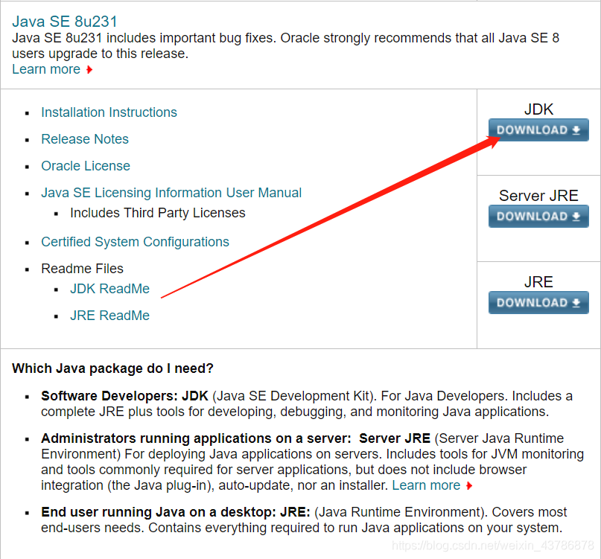Click the 'JDK' label above download button

pyautogui.click(x=538, y=109)
